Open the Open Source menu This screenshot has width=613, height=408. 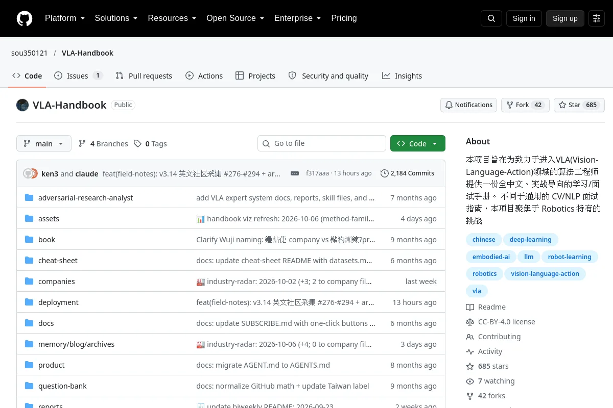(235, 18)
